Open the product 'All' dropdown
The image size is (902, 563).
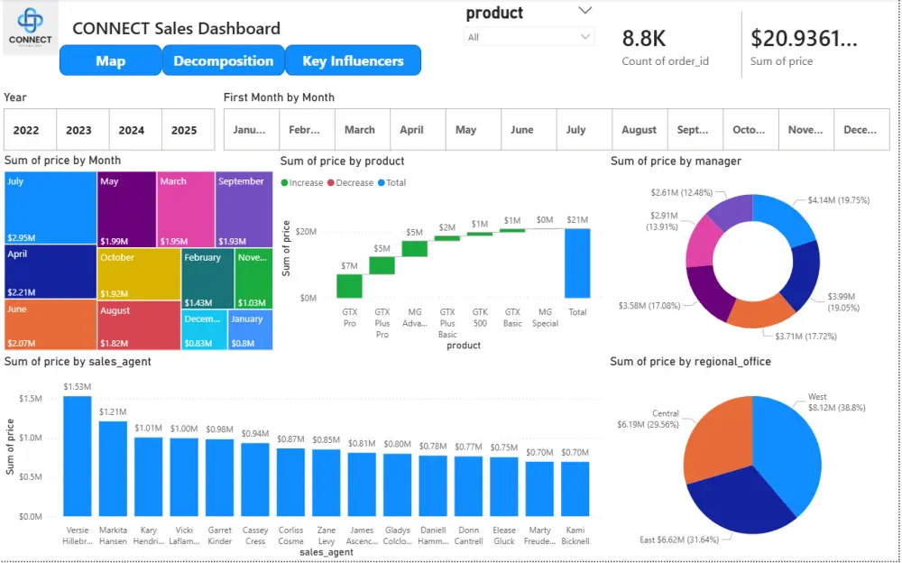point(529,37)
